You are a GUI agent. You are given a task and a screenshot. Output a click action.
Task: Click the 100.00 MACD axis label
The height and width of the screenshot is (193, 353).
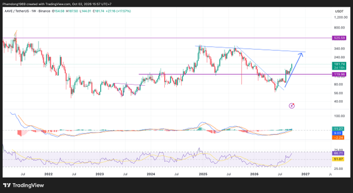(x=339, y=116)
